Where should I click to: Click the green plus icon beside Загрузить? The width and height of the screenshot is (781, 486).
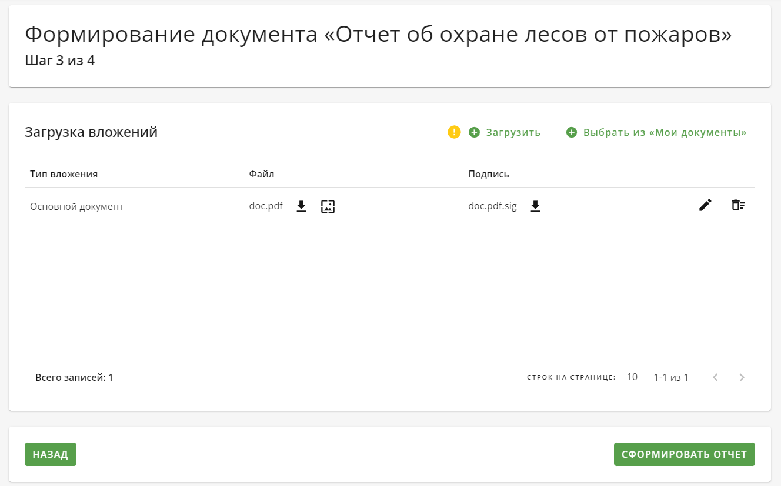(474, 132)
